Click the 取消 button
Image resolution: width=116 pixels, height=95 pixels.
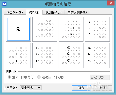(103, 88)
